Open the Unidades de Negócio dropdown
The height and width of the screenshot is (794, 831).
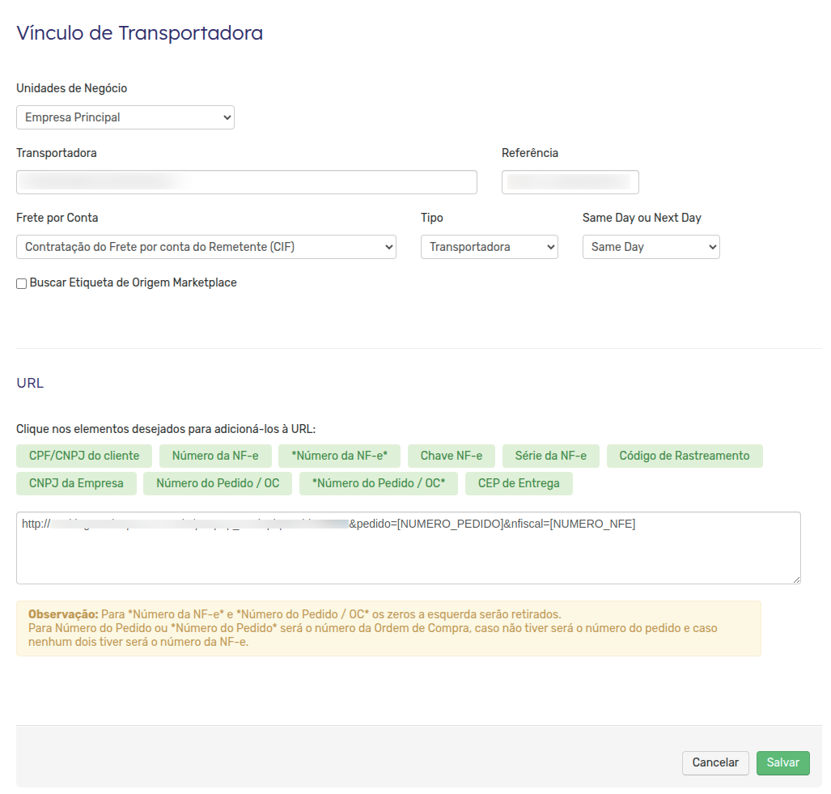click(125, 117)
